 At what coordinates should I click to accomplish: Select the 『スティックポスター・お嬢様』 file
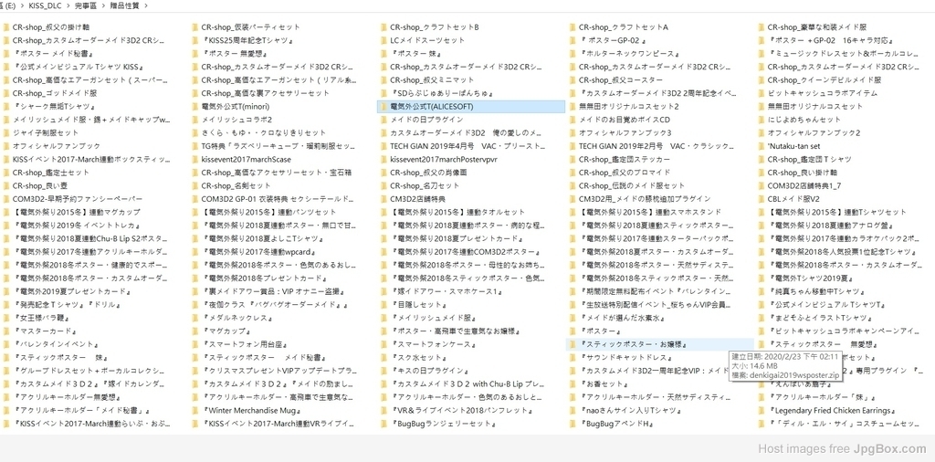(x=659, y=344)
